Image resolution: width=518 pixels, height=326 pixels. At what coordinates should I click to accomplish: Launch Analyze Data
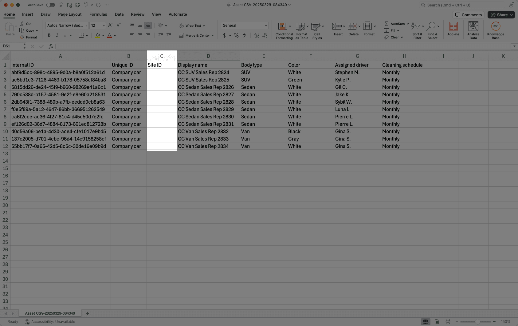[x=473, y=30]
